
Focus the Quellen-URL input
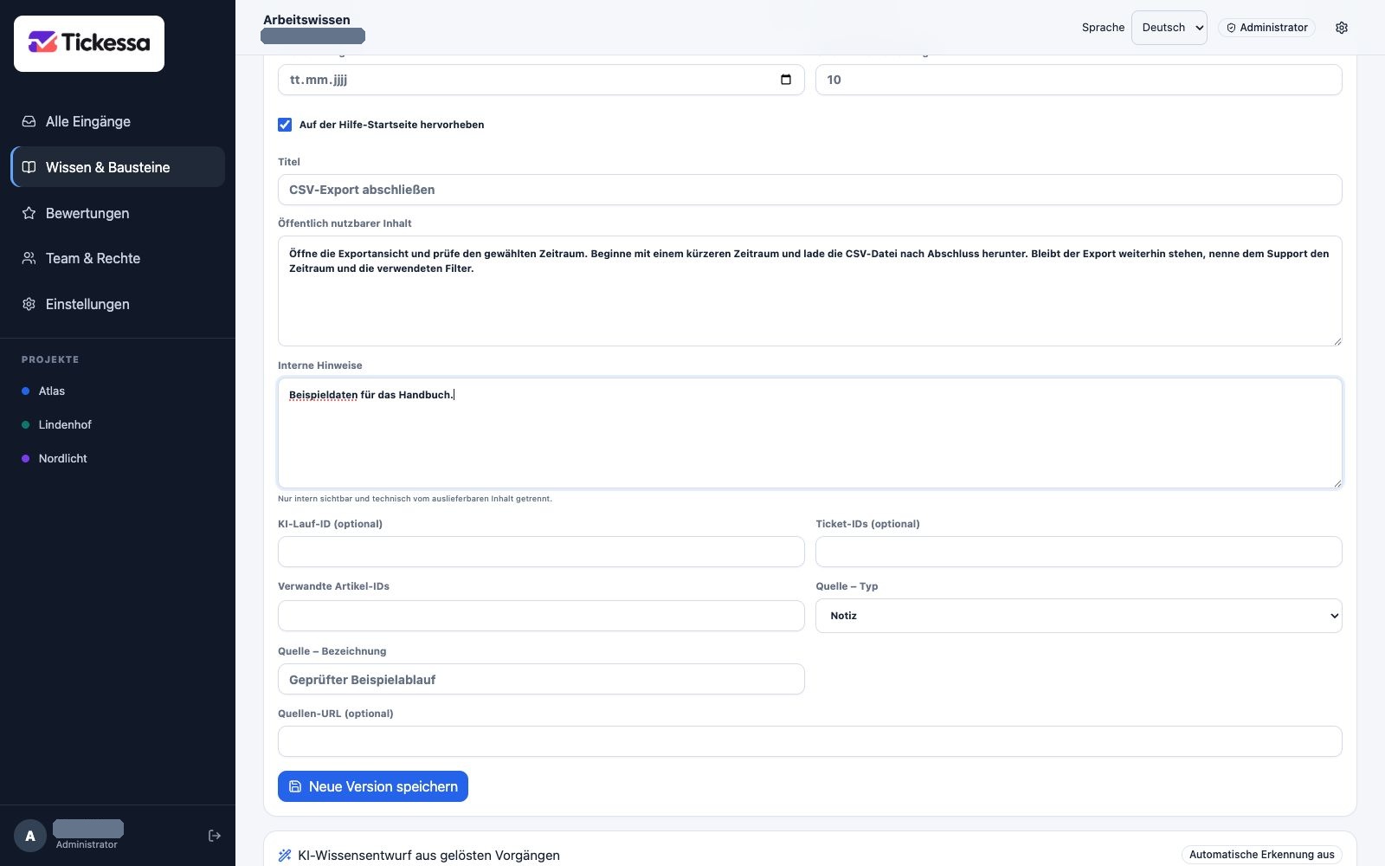pyautogui.click(x=810, y=741)
